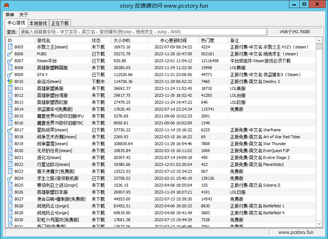Viewport: 328px width, 239px height.
Task: Click the size value 112520.66
Action: pyautogui.click(x=123, y=75)
